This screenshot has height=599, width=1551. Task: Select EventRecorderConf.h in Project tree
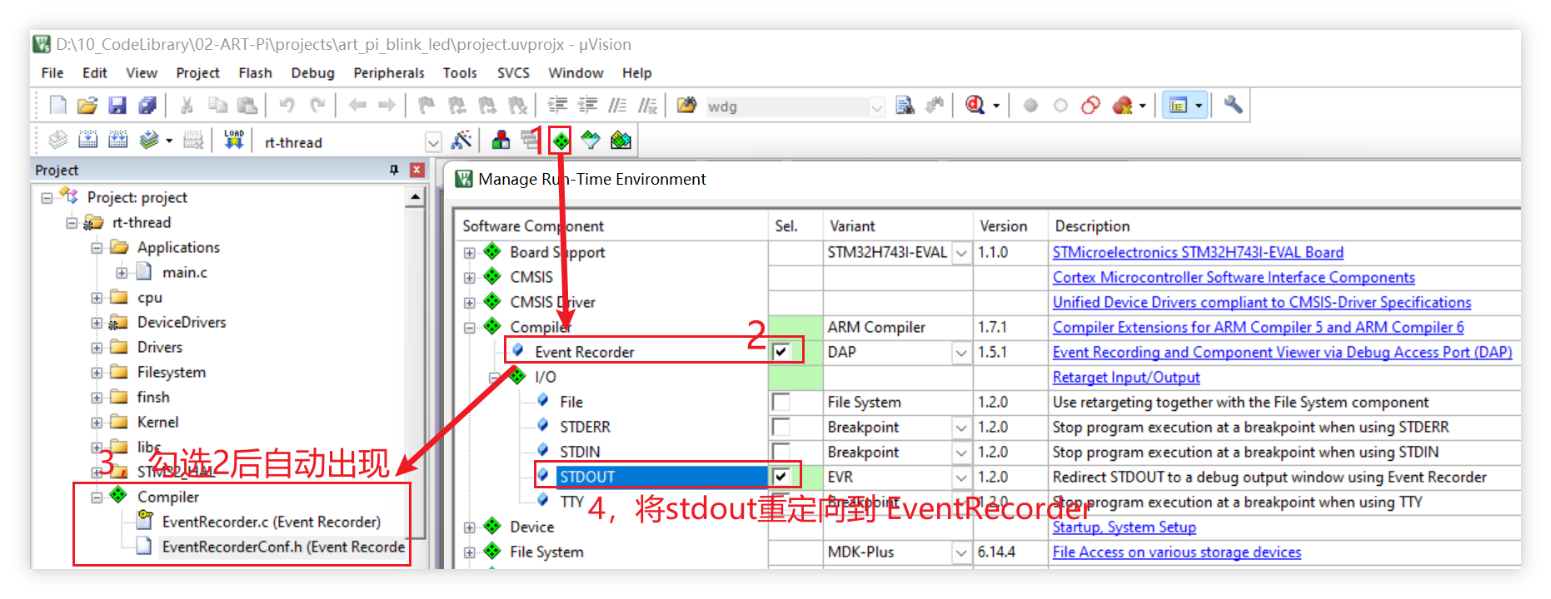282,547
